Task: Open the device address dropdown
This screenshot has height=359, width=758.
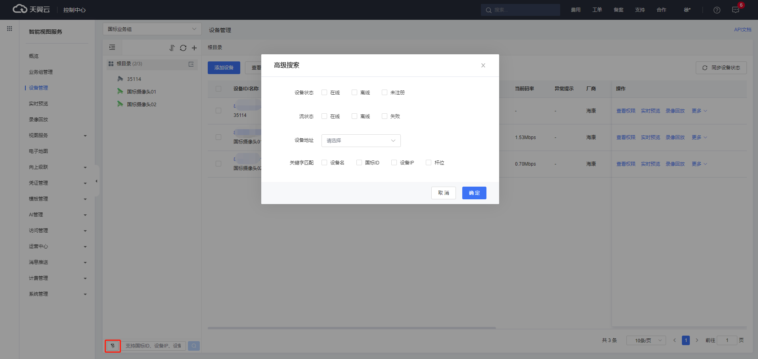Action: click(x=361, y=141)
